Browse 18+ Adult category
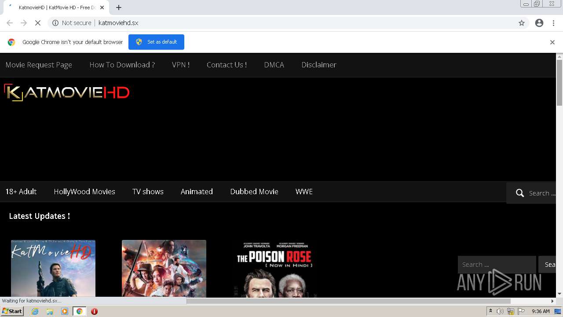Viewport: 563px width, 317px height. tap(21, 192)
